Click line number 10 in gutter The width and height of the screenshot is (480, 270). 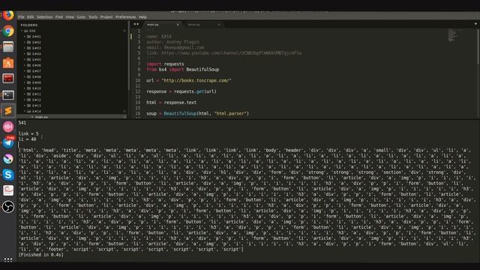click(x=138, y=80)
